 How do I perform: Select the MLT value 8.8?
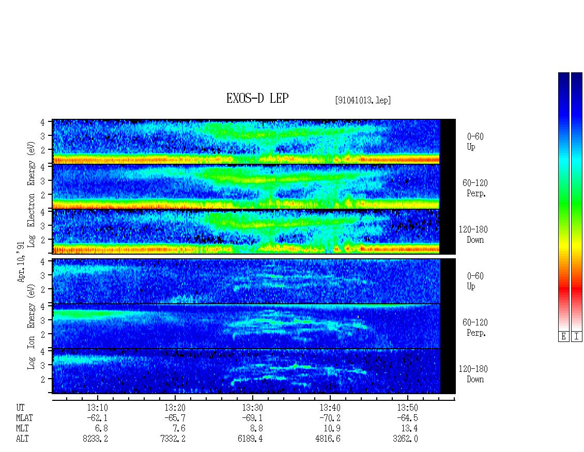(x=256, y=429)
